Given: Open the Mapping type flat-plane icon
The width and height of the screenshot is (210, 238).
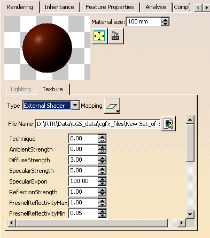Looking at the screenshot, I should coord(112,106).
